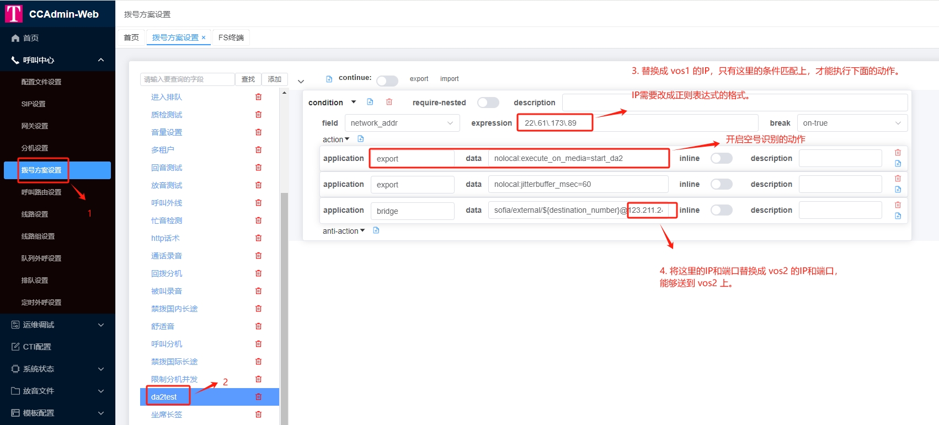
Task: Click the CCAdmin-Web logo icon
Action: tap(13, 14)
